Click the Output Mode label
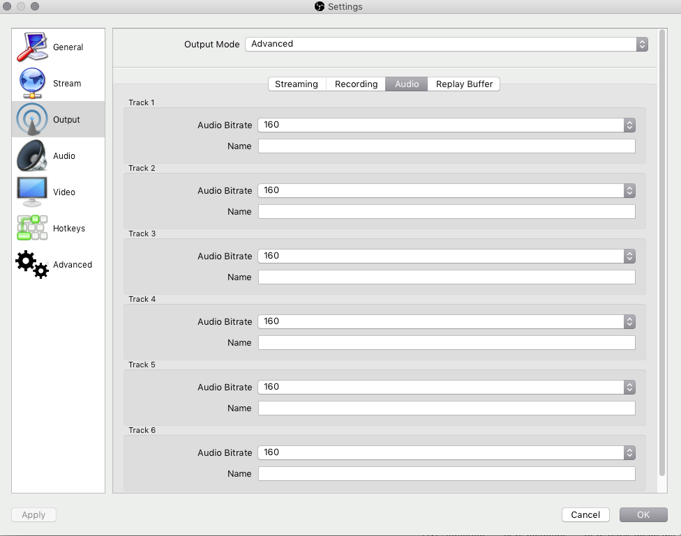Viewport: 681px width, 536px height. click(212, 45)
